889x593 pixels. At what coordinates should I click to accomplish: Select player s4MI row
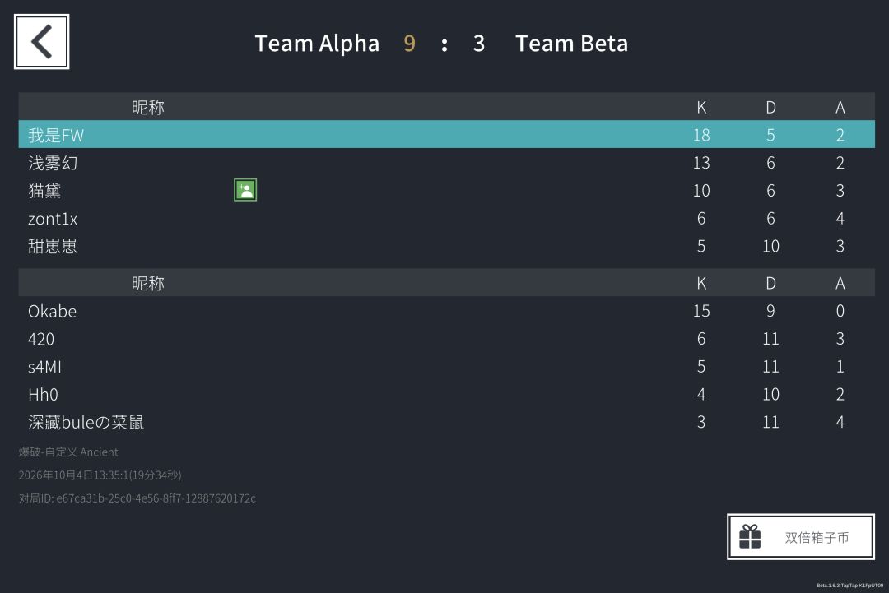[446, 367]
